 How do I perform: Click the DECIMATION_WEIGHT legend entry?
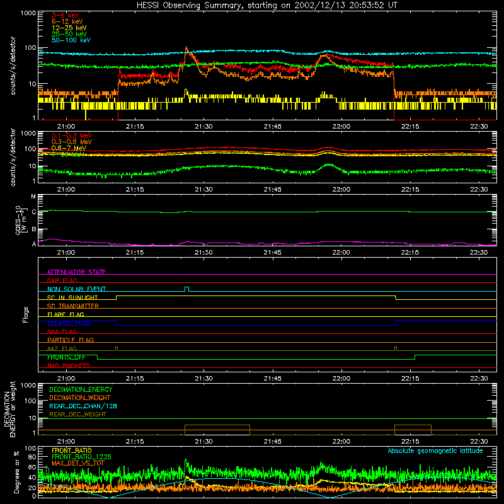coord(80,398)
